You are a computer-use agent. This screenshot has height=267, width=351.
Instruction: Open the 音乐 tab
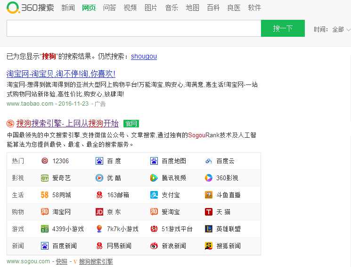coord(171,8)
